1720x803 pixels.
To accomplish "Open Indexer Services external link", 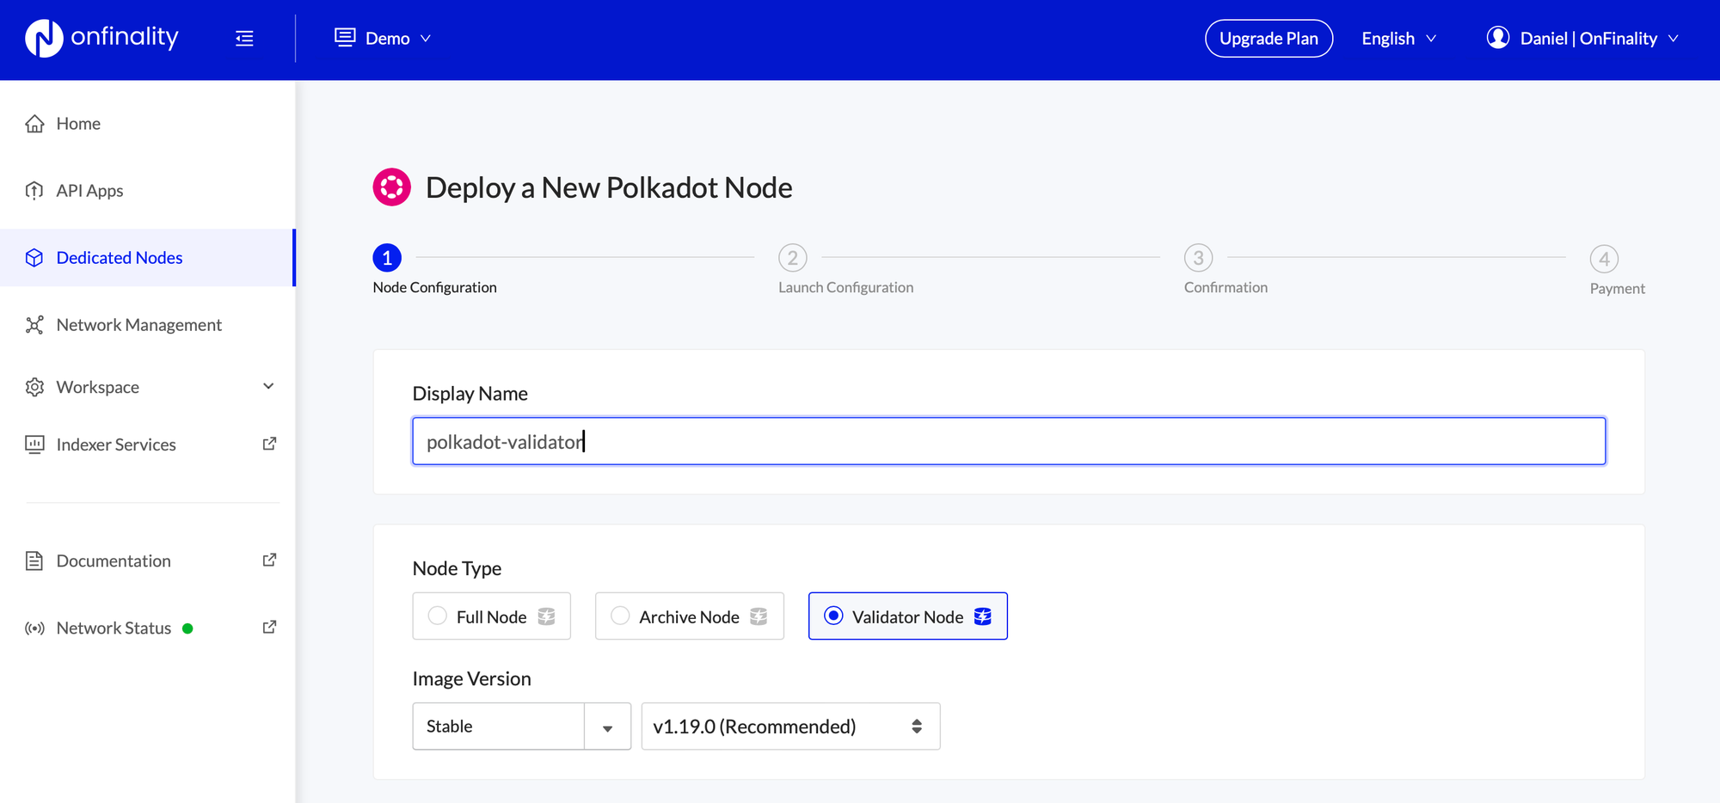I will (115, 444).
